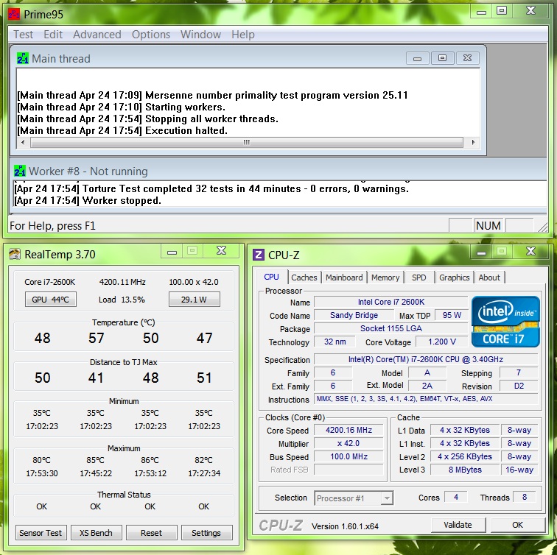Click the 86°C maximum temperature reading
557x555 pixels.
150,460
